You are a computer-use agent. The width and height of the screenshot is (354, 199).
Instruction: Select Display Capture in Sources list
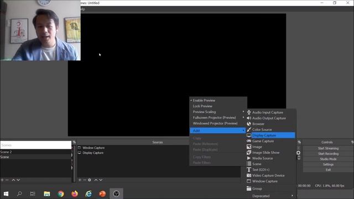pos(93,153)
